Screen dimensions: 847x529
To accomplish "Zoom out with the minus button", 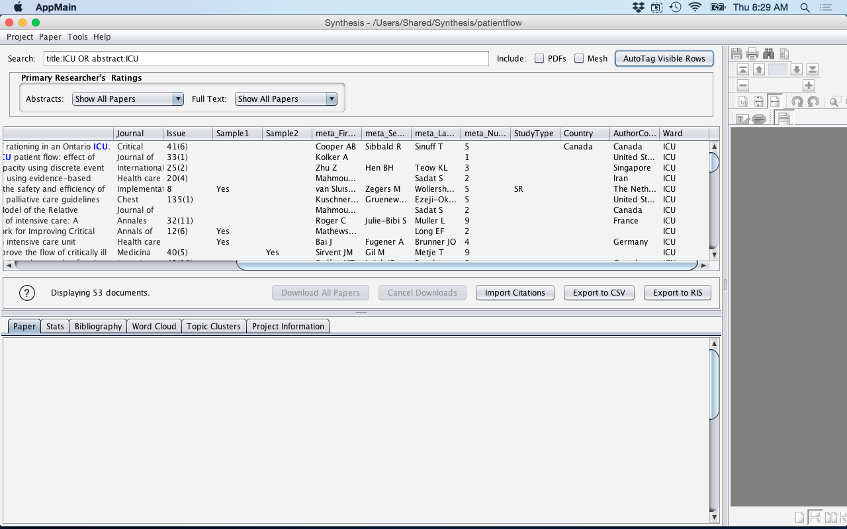I will coord(743,85).
